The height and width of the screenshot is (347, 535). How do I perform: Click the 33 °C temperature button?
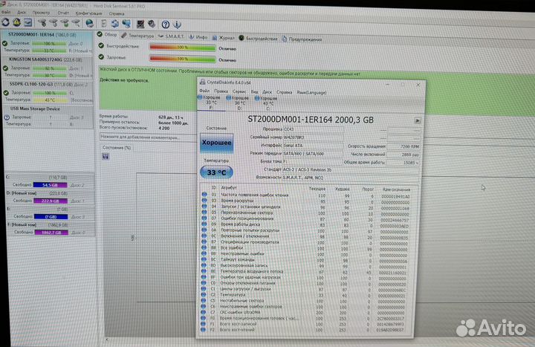(x=216, y=172)
